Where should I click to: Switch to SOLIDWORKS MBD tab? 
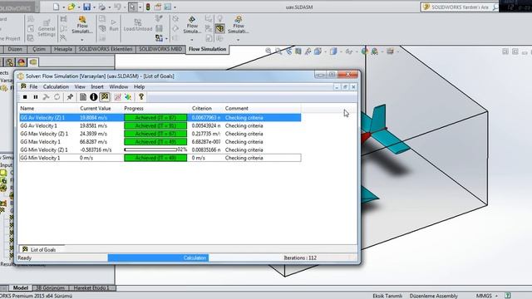click(160, 49)
